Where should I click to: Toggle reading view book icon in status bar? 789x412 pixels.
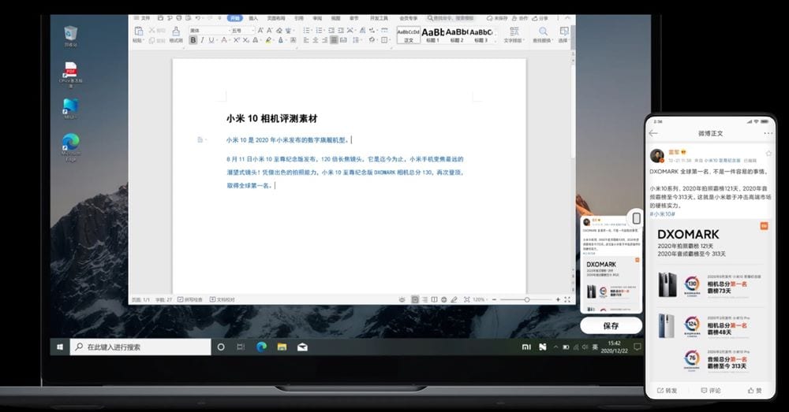click(434, 299)
